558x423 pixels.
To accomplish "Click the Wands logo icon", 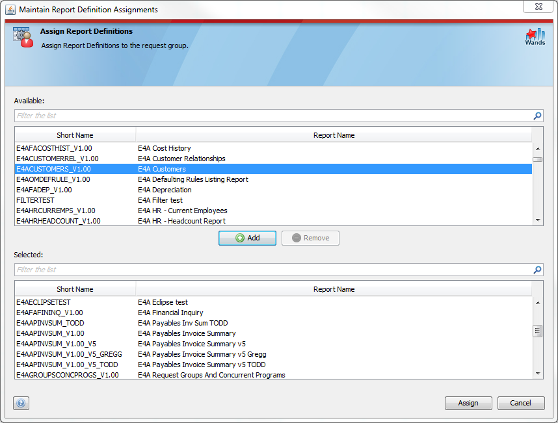I will pyautogui.click(x=535, y=37).
